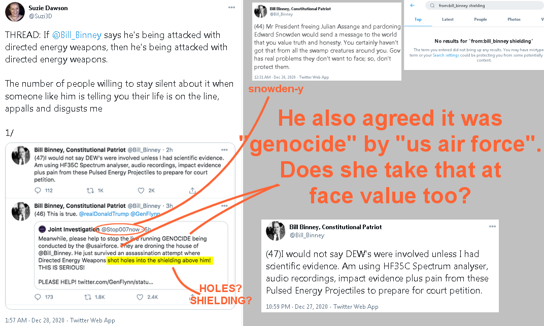This screenshot has width=544, height=326.
Task: Open Search settings link
Action: coord(446,55)
